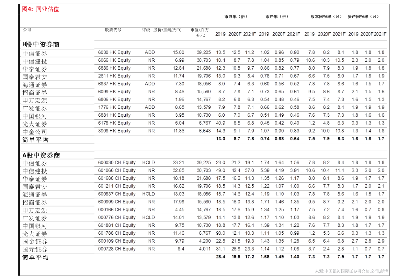Click the source note '来源:中国银河国际证券研究部,公司,彭博'
The image size is (409, 280).
(352, 271)
